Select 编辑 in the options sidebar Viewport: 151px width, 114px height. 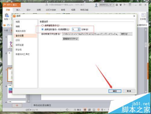click(18, 26)
